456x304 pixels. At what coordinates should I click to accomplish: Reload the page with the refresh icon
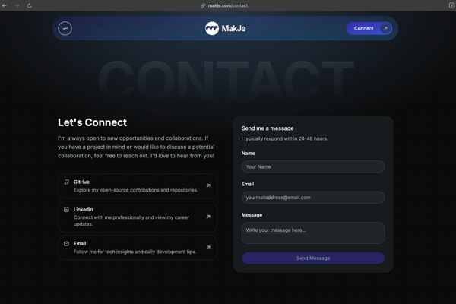pos(30,5)
